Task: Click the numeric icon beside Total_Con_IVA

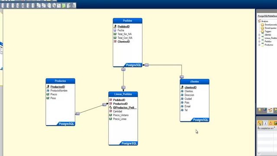Action: 115,38
